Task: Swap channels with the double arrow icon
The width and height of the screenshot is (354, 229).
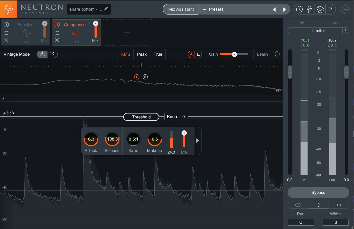Action: (x=339, y=205)
